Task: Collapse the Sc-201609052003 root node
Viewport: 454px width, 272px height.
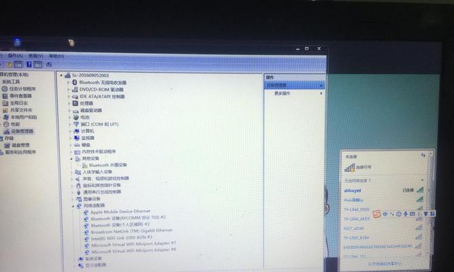Action: click(61, 75)
